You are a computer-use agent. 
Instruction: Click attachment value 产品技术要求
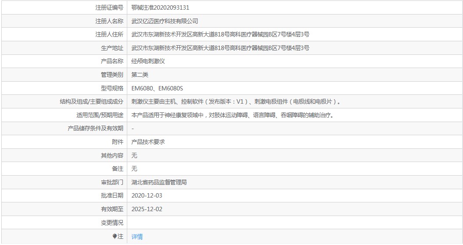click(148, 142)
